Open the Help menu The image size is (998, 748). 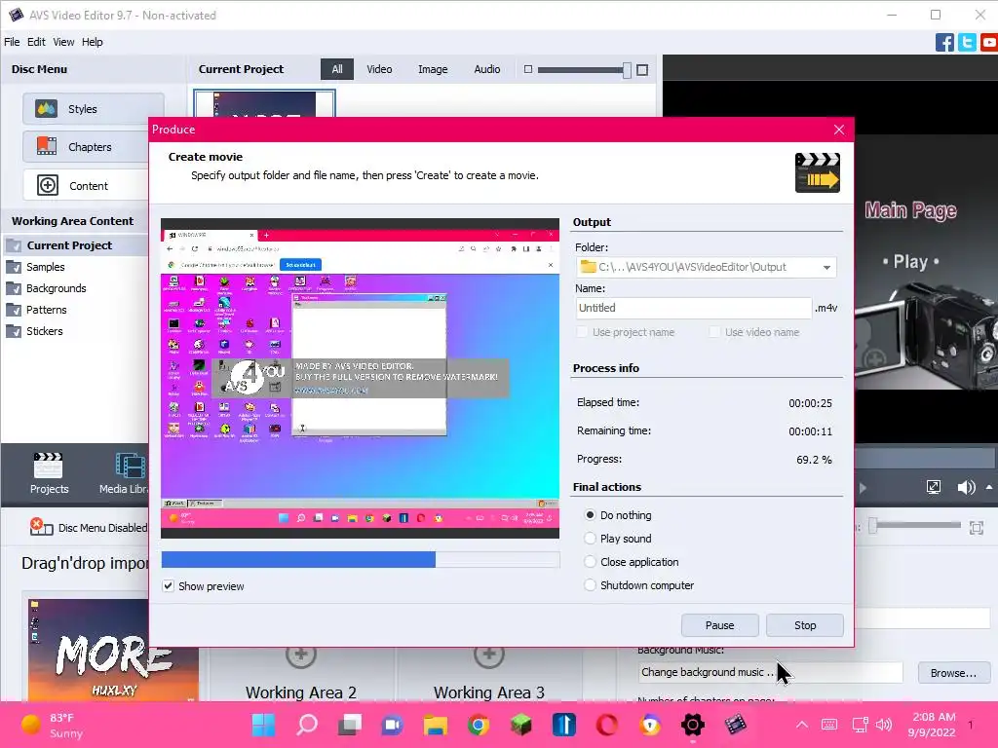(93, 42)
